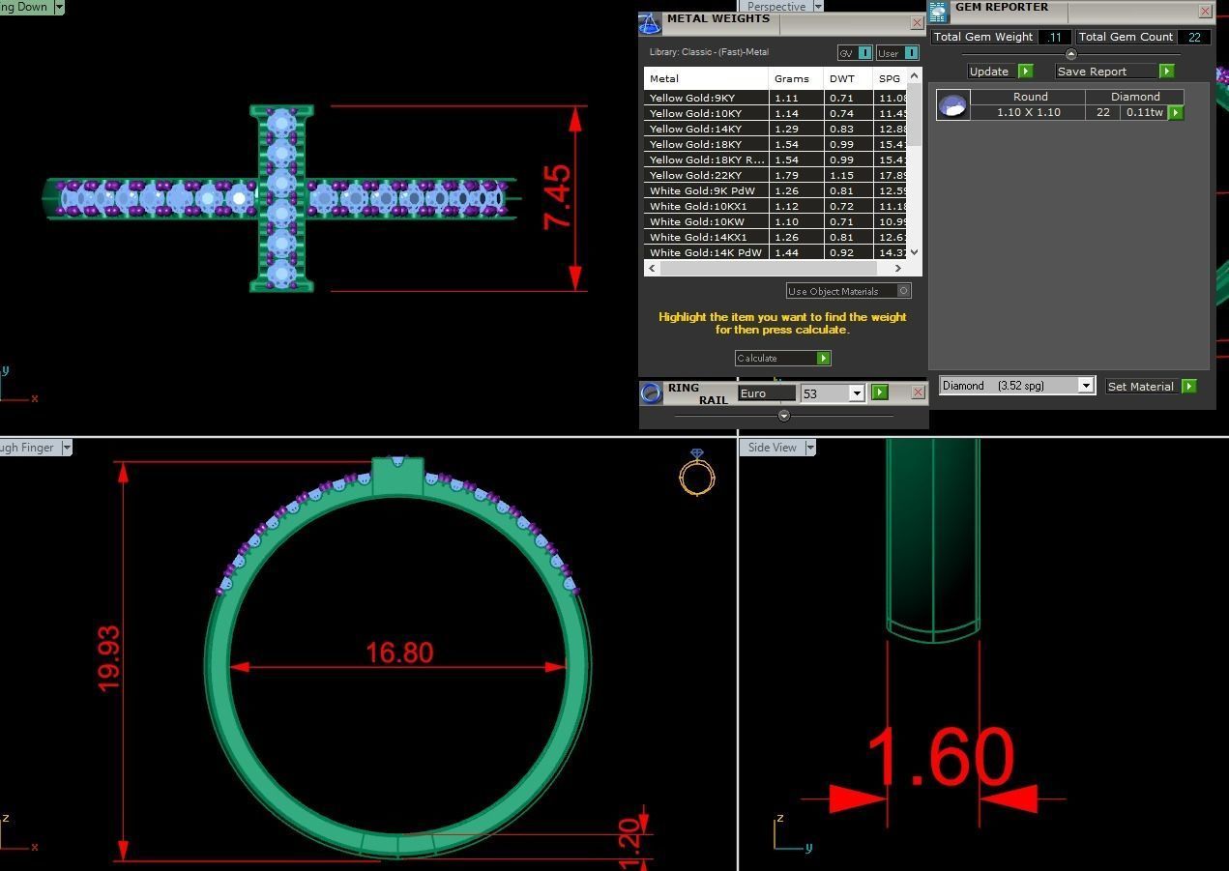Click the green arrow next to 0.11tw
Image resolution: width=1229 pixels, height=871 pixels.
[x=1176, y=113]
